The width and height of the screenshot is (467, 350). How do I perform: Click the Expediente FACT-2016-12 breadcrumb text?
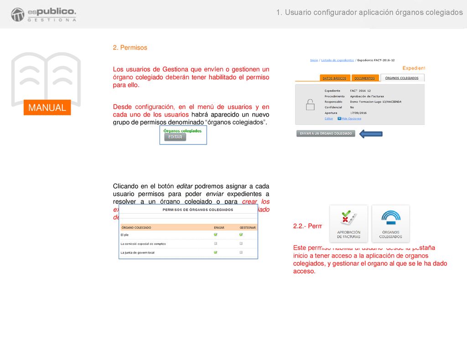click(376, 60)
